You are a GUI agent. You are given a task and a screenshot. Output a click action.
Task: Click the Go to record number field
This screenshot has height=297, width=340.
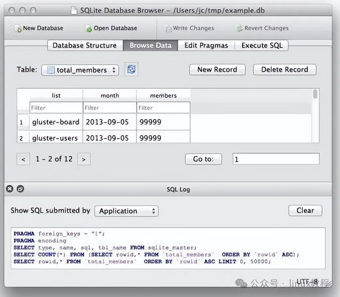pyautogui.click(x=276, y=159)
